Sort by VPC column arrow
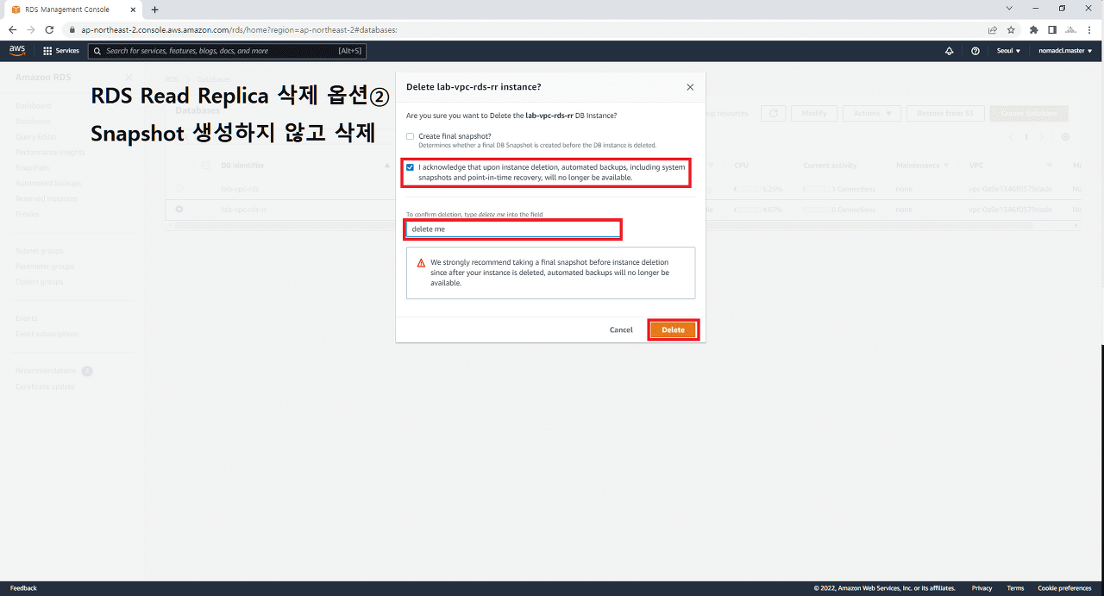 pyautogui.click(x=1050, y=165)
